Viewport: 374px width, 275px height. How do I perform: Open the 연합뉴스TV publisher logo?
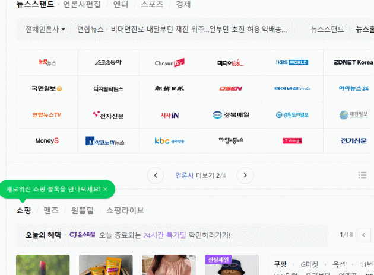(x=47, y=115)
